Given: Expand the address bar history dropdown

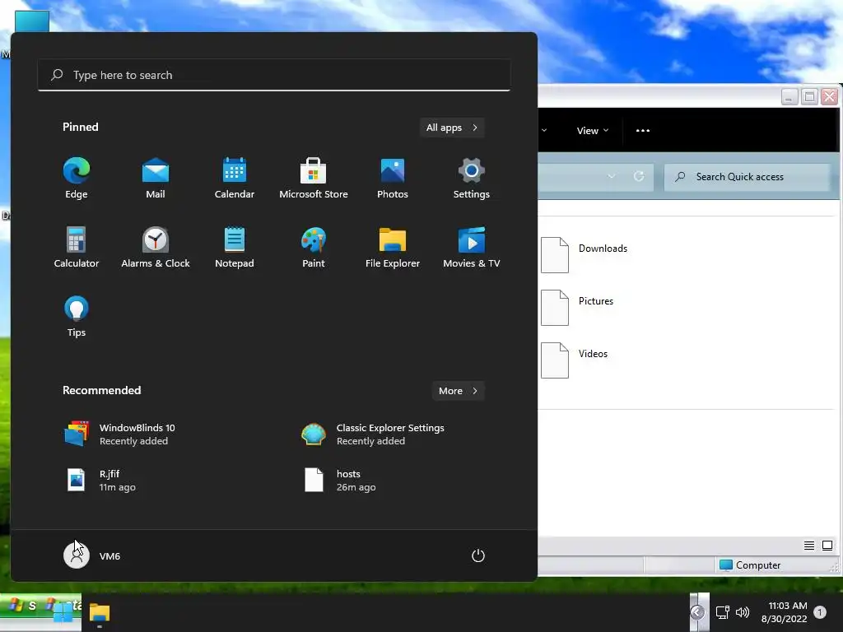Looking at the screenshot, I should pyautogui.click(x=612, y=176).
